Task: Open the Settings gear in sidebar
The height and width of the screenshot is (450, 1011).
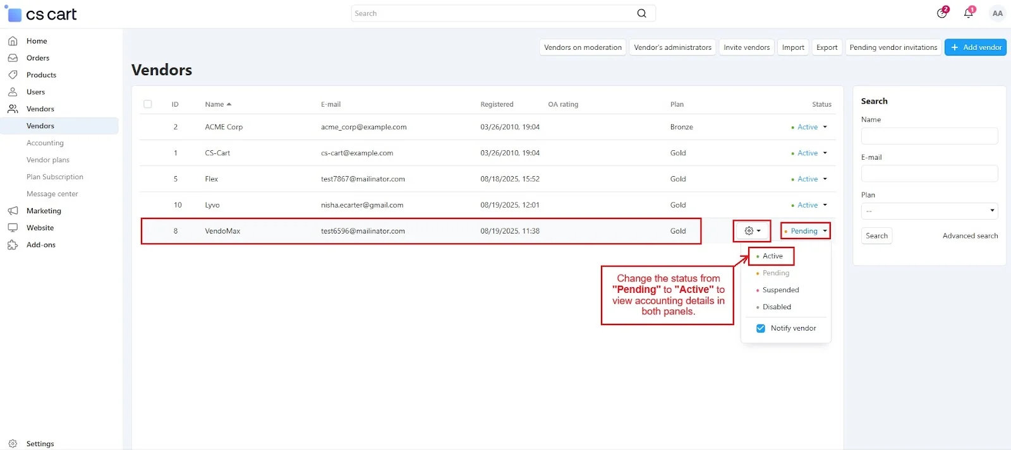Action: pos(13,444)
